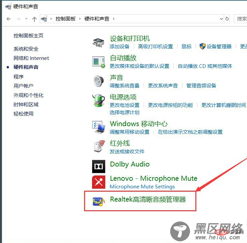Click the Sound speaker icon

coord(99,81)
